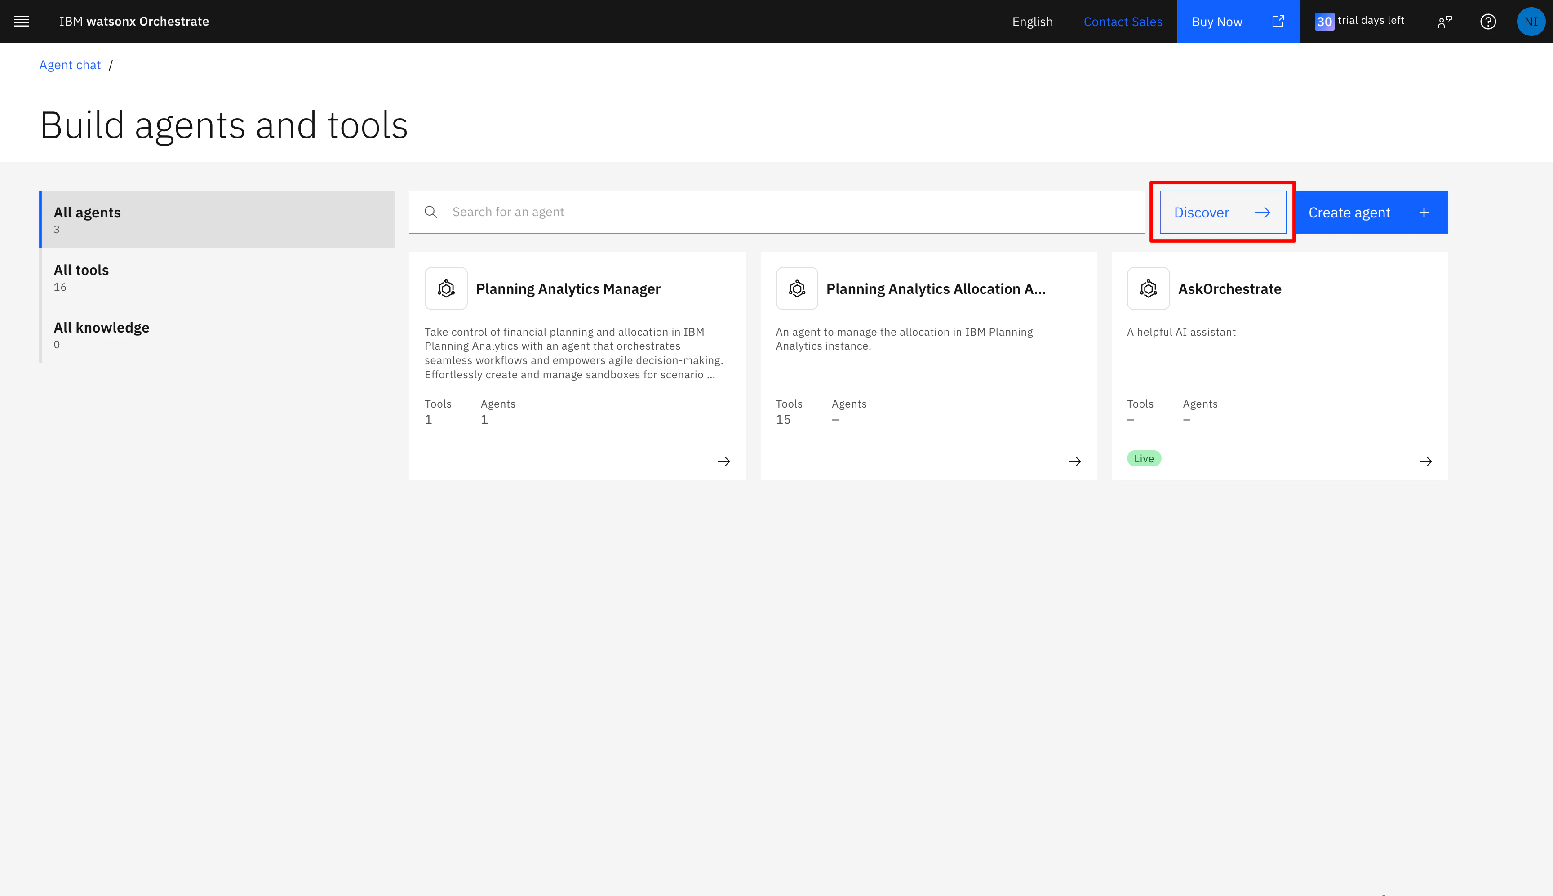The width and height of the screenshot is (1553, 896).
Task: Focus the Search for an agent field
Action: (x=788, y=212)
